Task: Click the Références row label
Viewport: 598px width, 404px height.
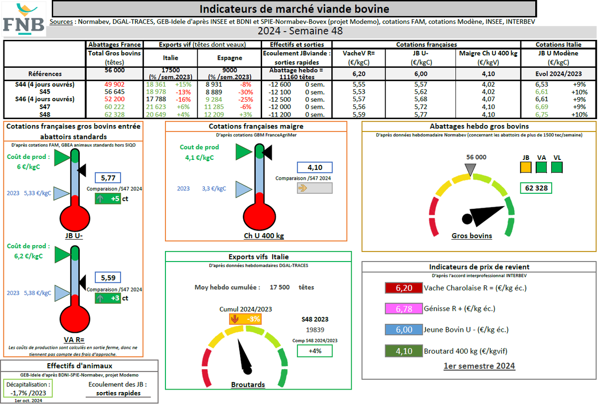Action: pyautogui.click(x=45, y=73)
